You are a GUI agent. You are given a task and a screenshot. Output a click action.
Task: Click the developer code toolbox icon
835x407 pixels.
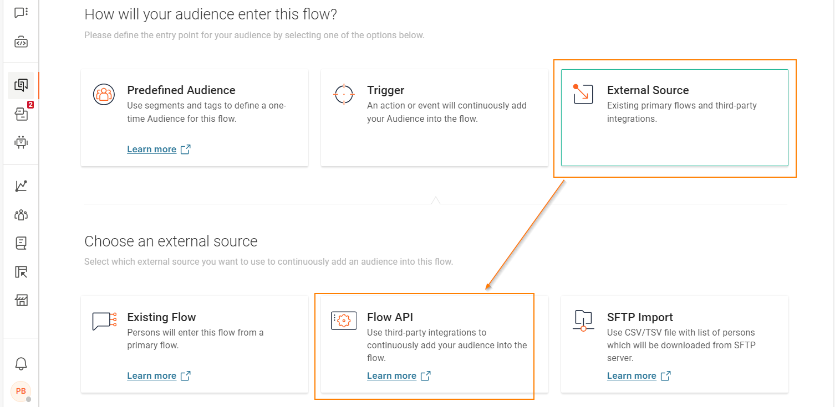click(x=21, y=42)
